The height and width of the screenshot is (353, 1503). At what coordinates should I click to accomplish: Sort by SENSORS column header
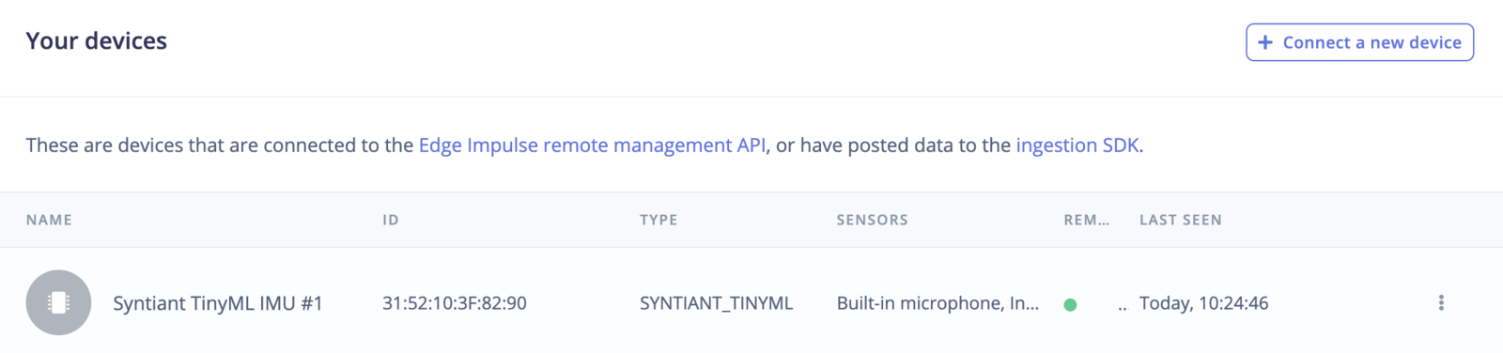click(873, 220)
